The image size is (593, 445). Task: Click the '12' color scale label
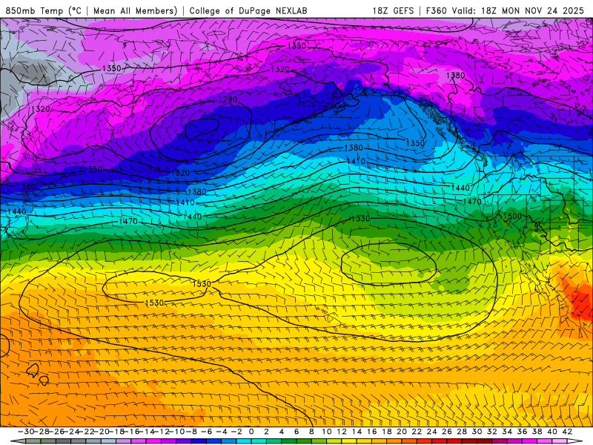[342, 432]
